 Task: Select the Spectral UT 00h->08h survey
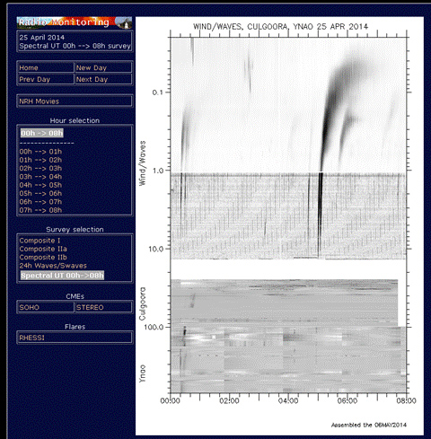pos(62,276)
